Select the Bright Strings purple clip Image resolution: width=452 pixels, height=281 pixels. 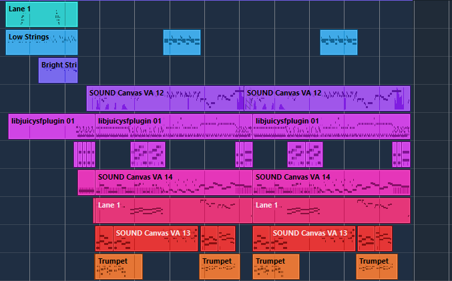click(x=58, y=70)
